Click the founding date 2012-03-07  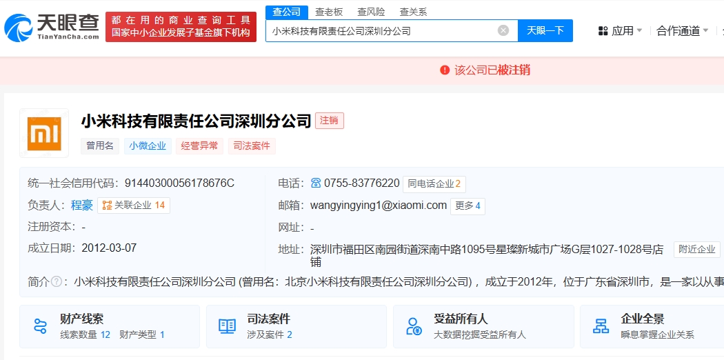click(109, 248)
